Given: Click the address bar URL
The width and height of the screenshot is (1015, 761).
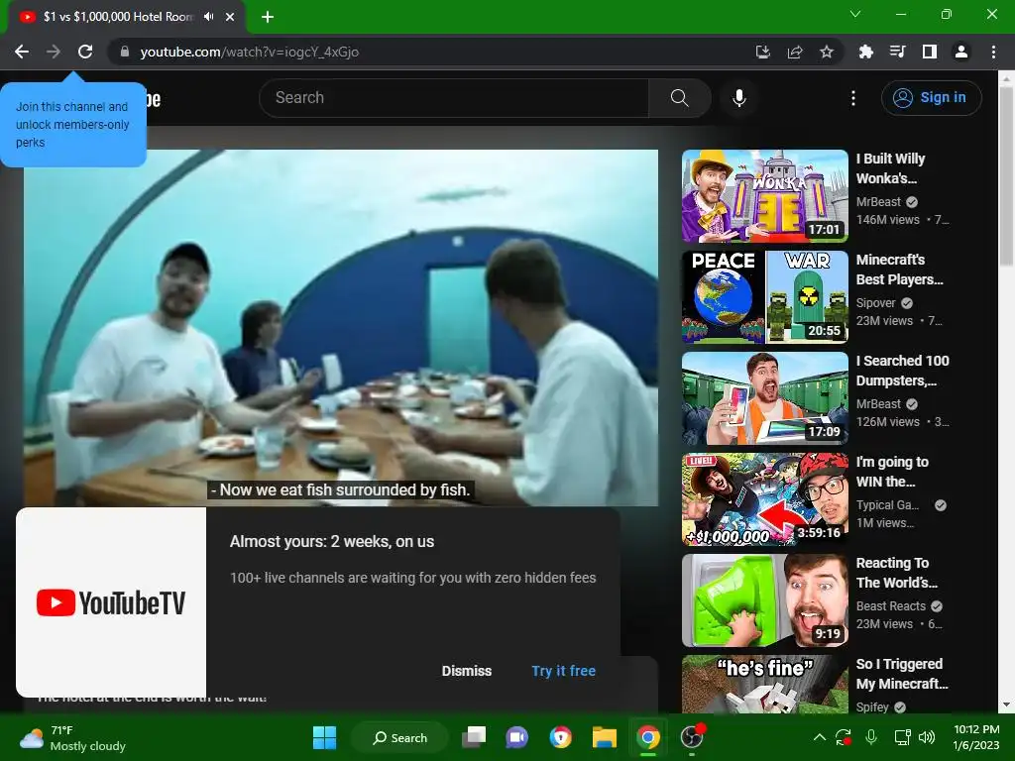Looking at the screenshot, I should [249, 52].
